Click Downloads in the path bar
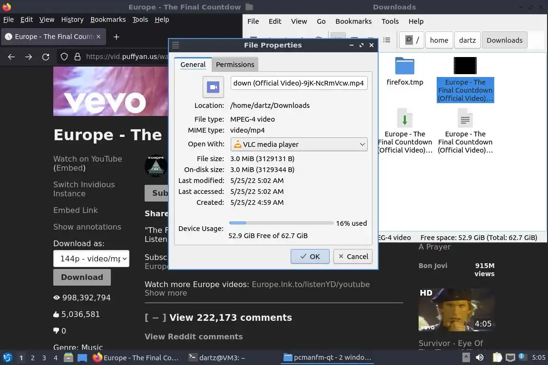Screen dimensions: 548x365 click(504, 40)
